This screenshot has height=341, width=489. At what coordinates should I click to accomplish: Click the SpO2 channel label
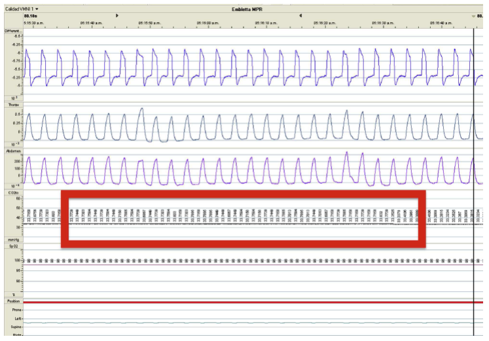(x=12, y=247)
